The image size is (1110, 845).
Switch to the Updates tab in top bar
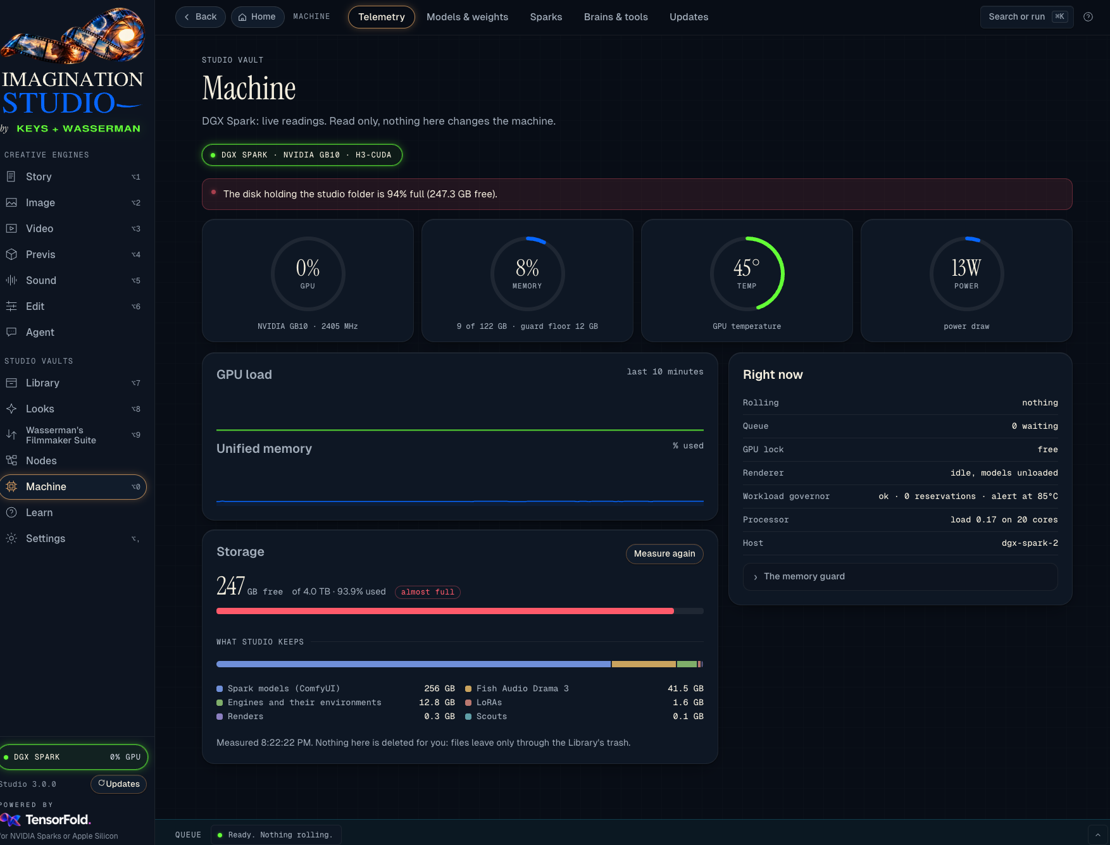[689, 17]
